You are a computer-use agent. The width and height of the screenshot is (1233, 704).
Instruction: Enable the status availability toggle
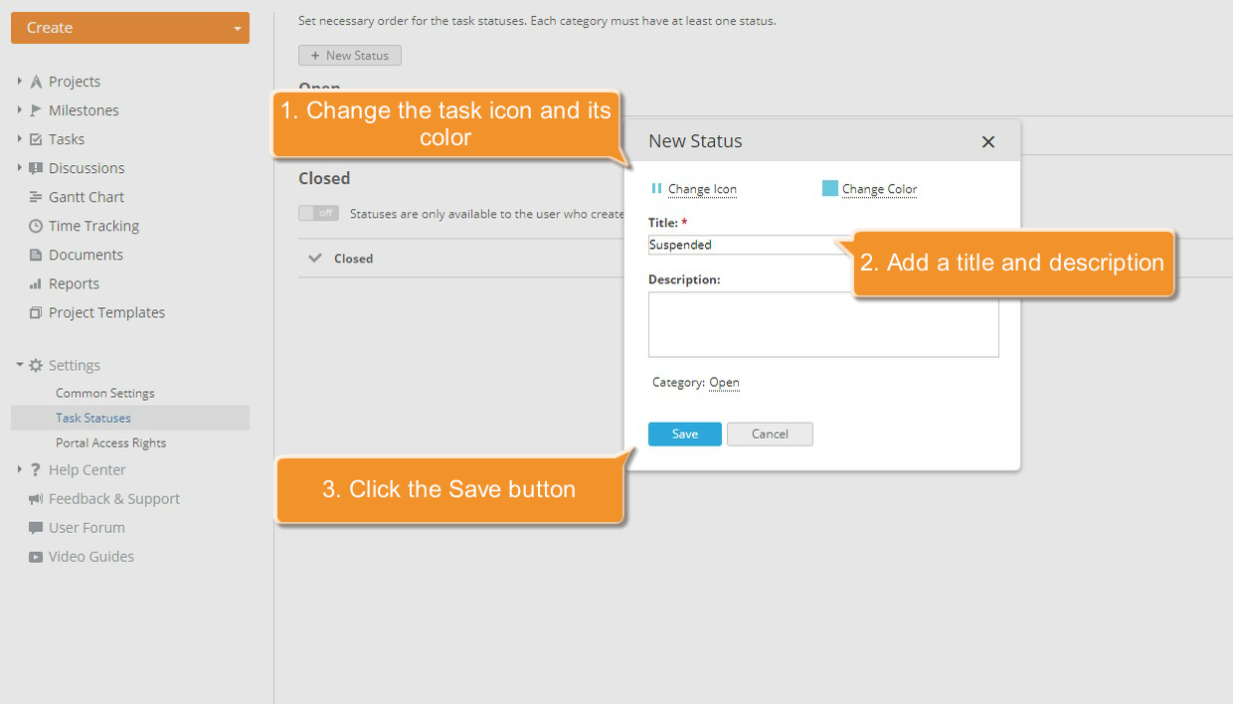(318, 213)
